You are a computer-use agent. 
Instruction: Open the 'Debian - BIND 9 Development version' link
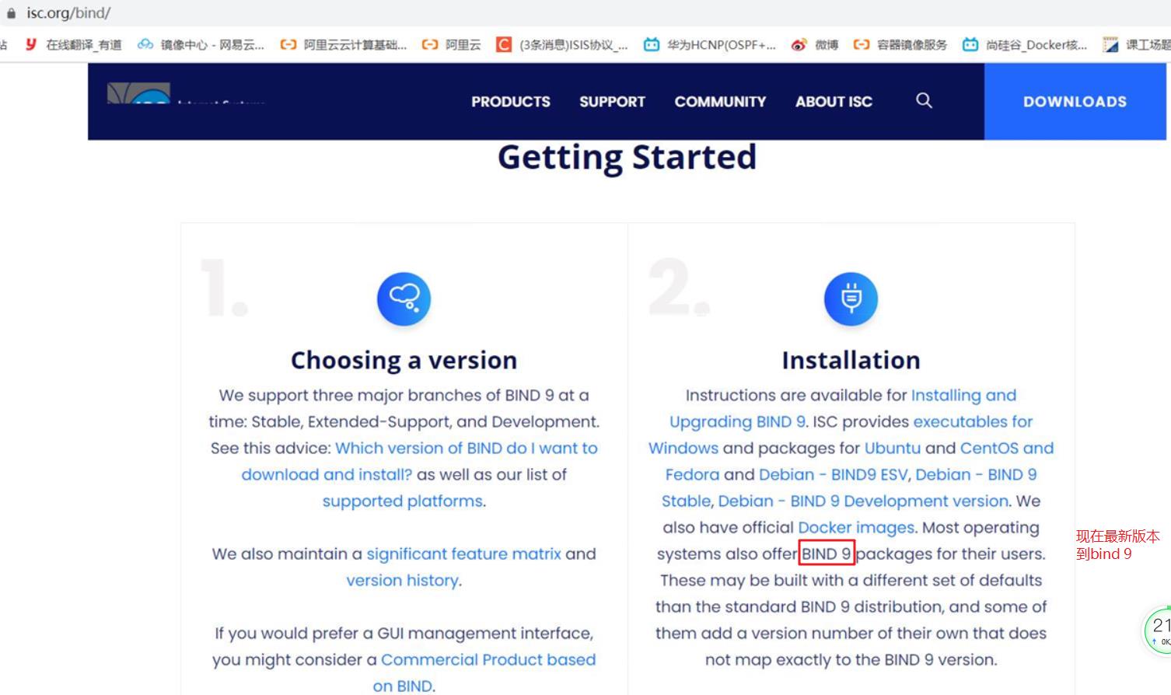[x=863, y=501]
